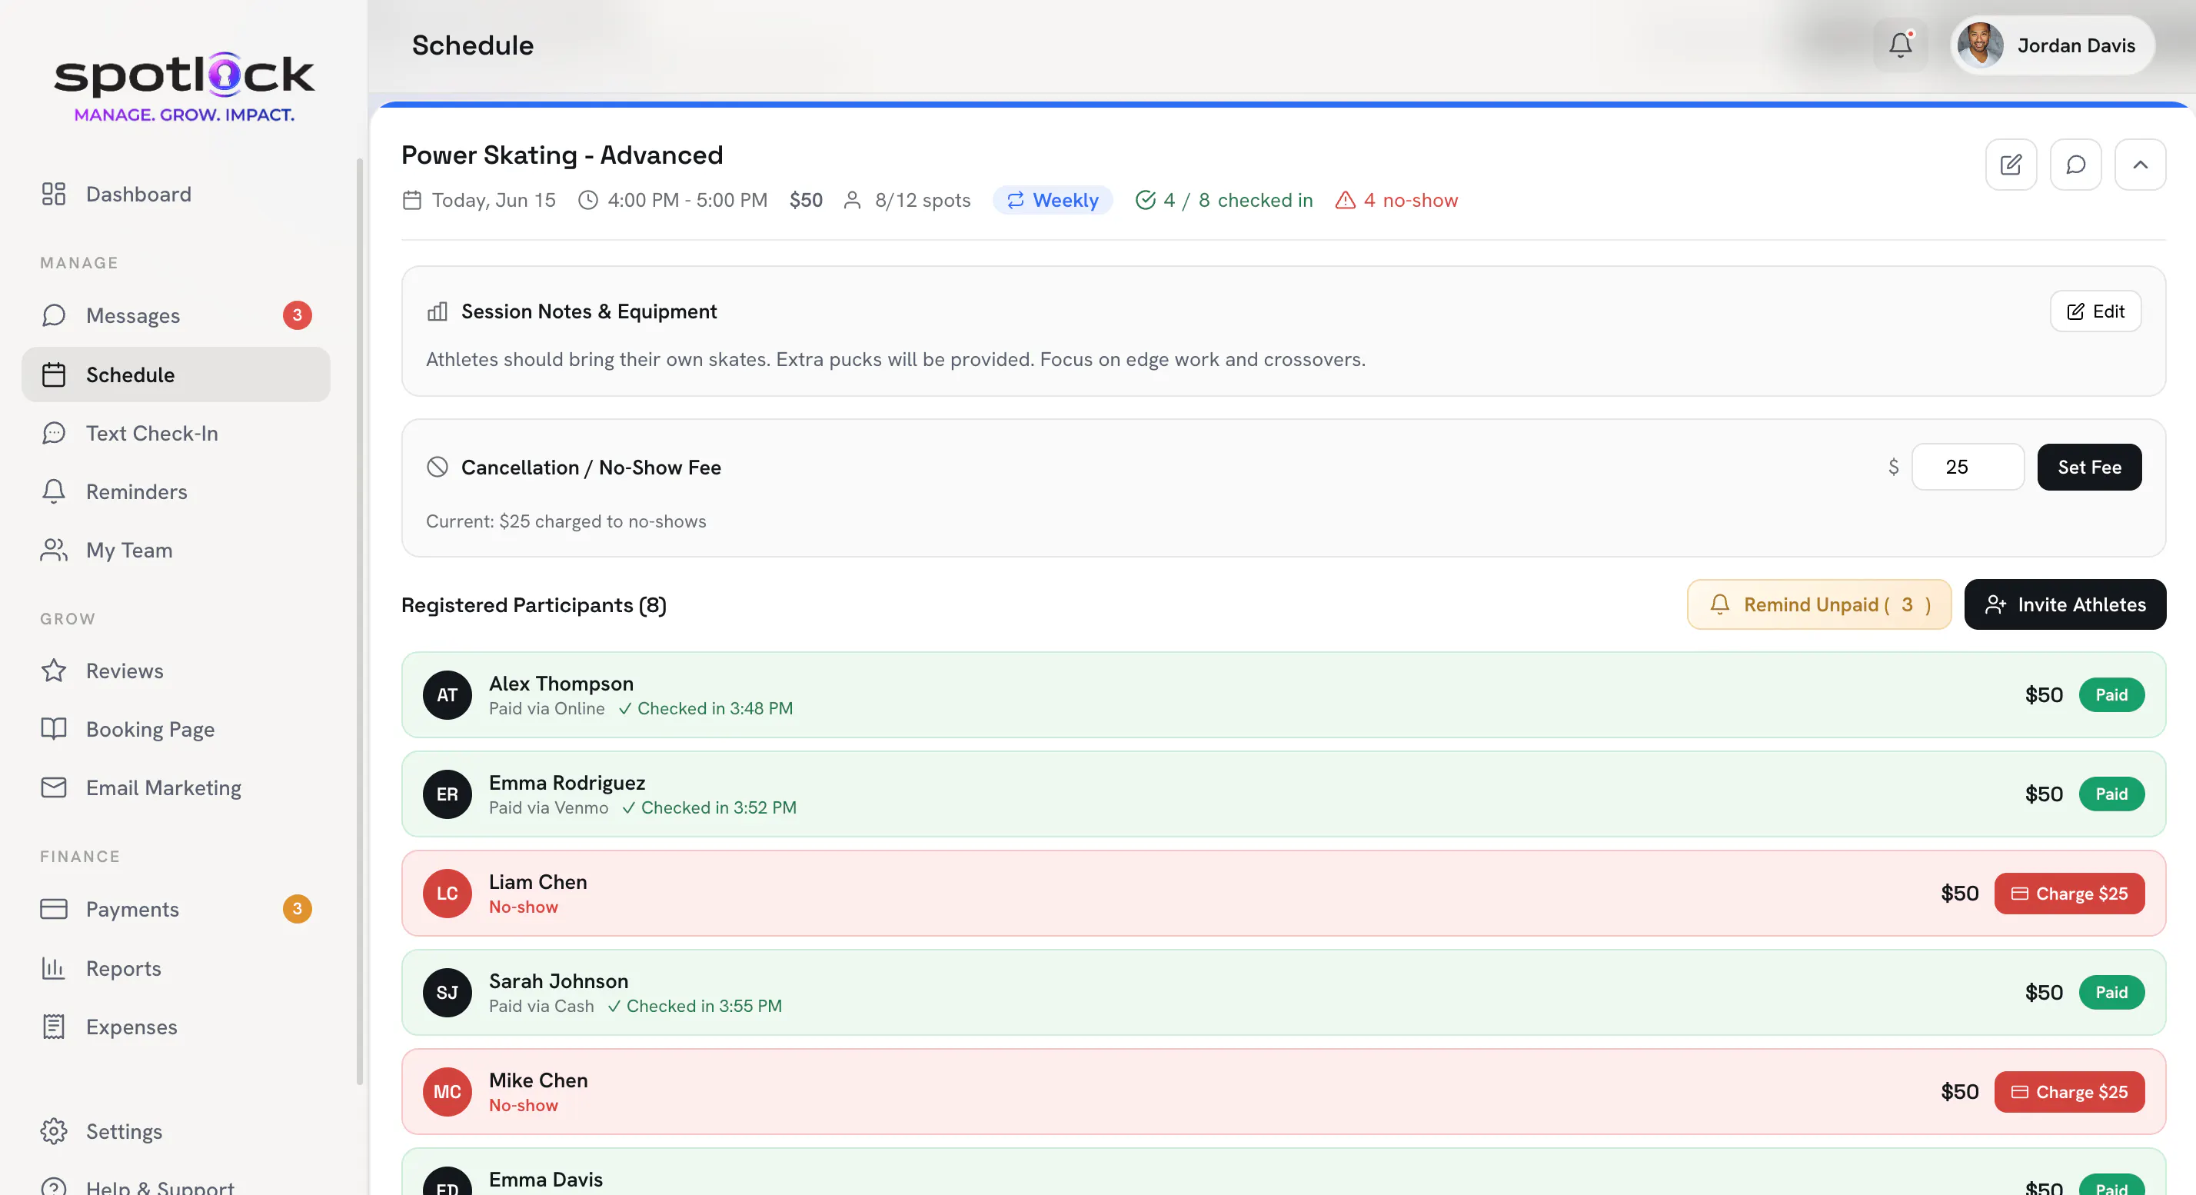Click Invite Athletes
The image size is (2196, 1195).
2065,604
